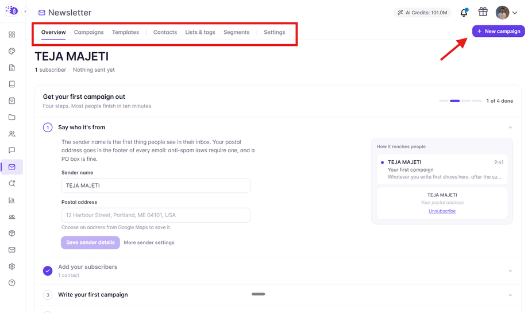Switch to the Templates tab

pyautogui.click(x=126, y=32)
